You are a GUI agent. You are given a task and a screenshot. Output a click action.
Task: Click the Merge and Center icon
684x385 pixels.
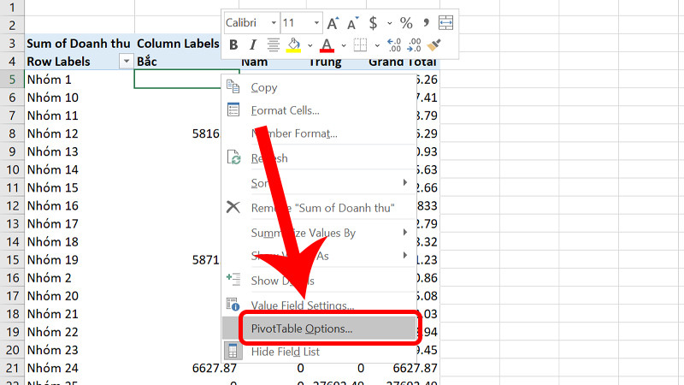(445, 23)
